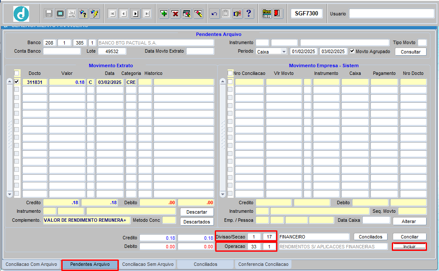This screenshot has height=271, width=439.
Task: Click the Descartados button
Action: pyautogui.click(x=197, y=222)
